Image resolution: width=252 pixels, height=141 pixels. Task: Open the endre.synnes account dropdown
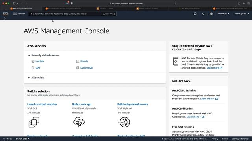[241, 14]
